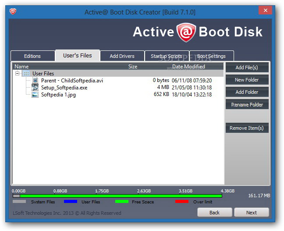
Task: Go back with the Back button
Action: pyautogui.click(x=215, y=213)
